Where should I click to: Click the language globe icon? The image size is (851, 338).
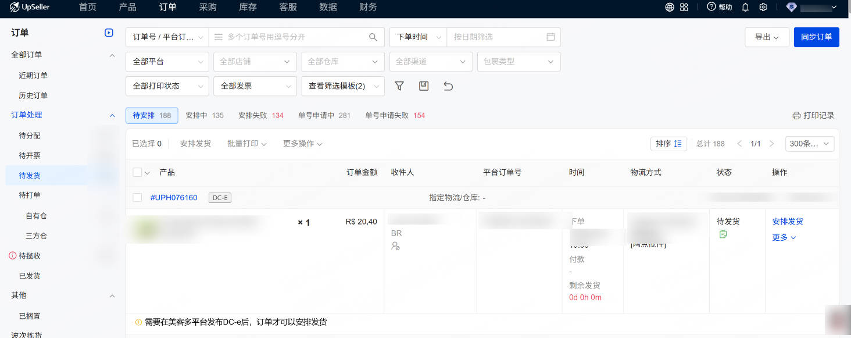point(670,8)
